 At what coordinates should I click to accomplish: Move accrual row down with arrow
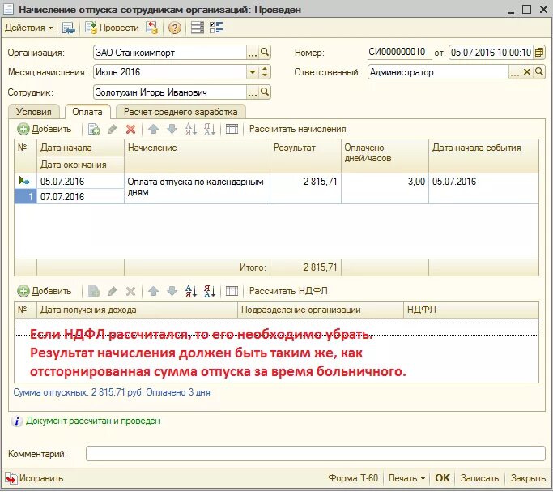click(172, 129)
